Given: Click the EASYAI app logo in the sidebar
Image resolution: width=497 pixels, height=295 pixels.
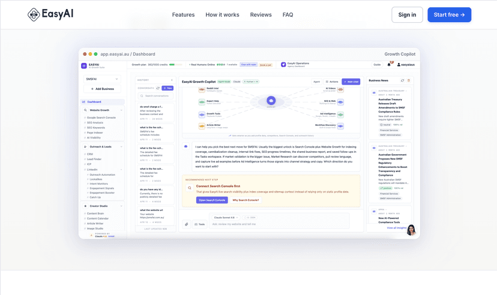Looking at the screenshot, I should tap(84, 65).
